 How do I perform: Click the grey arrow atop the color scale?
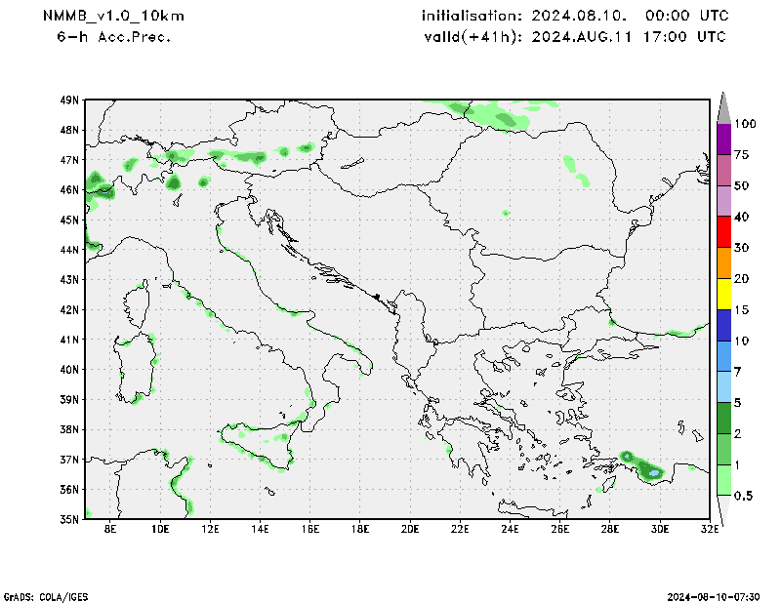pyautogui.click(x=723, y=107)
